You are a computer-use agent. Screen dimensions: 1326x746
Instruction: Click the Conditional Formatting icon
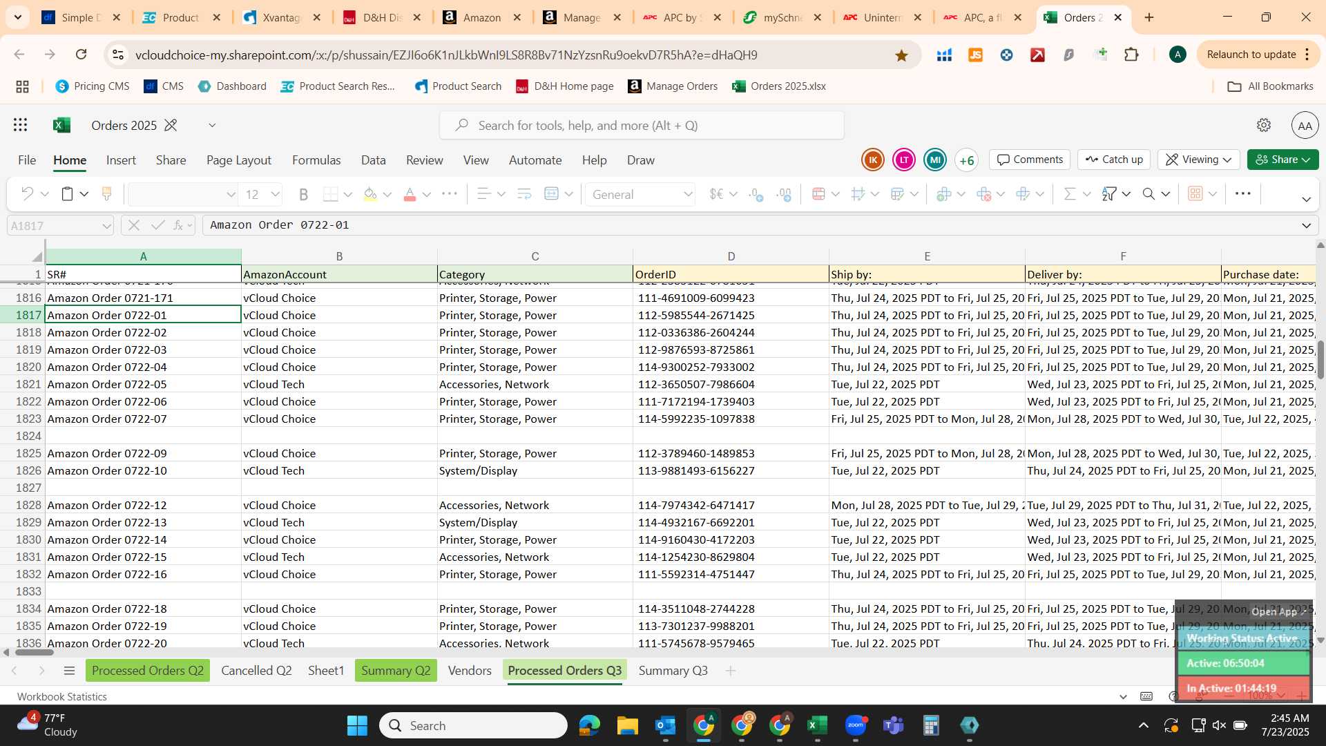point(818,194)
